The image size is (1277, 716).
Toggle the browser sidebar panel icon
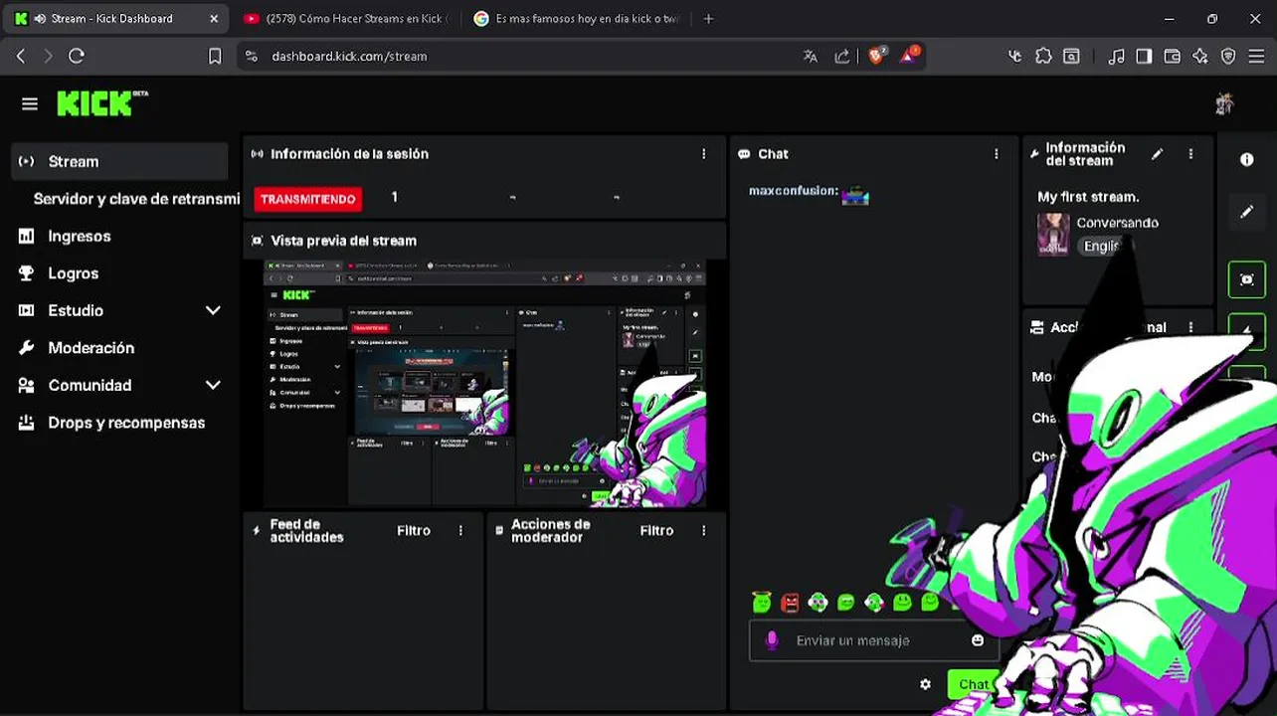(1144, 57)
